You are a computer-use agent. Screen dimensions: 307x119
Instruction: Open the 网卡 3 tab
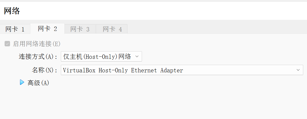[80, 29]
